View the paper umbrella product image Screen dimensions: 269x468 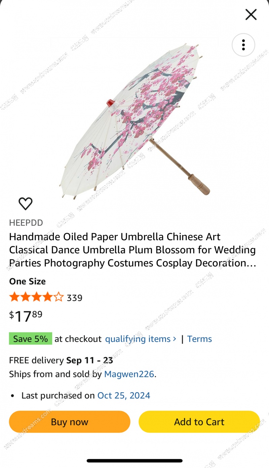[x=134, y=119]
